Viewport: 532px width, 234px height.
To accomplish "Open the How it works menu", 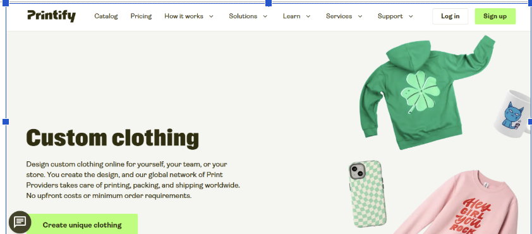I will pyautogui.click(x=184, y=16).
